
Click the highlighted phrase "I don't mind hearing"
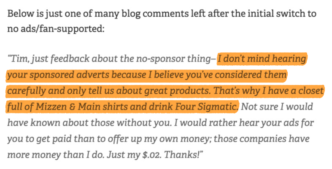click(262, 59)
